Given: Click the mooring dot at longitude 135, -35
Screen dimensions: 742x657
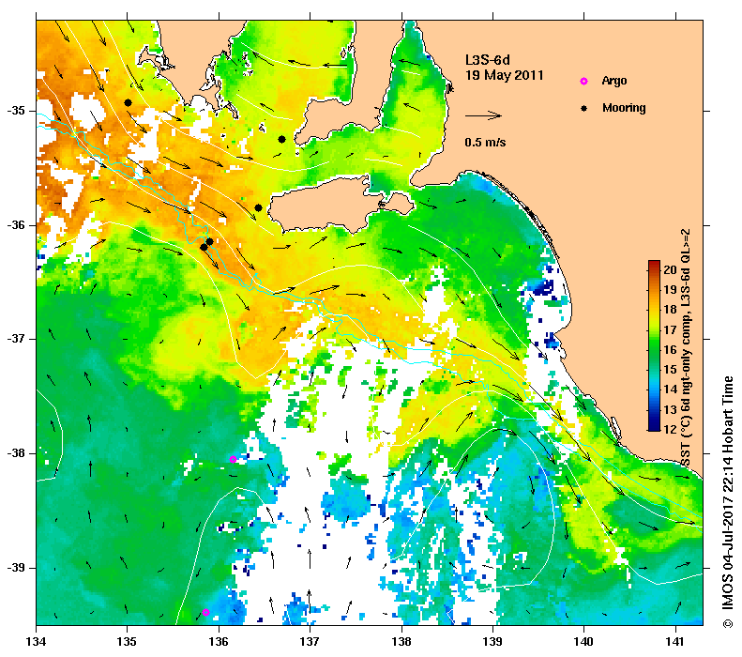Looking at the screenshot, I should 128,102.
